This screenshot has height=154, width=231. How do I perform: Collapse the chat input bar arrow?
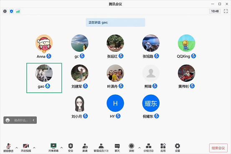33,120
